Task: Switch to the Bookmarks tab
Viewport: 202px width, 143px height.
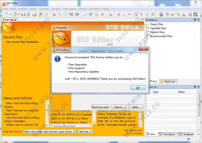Action: point(186,134)
